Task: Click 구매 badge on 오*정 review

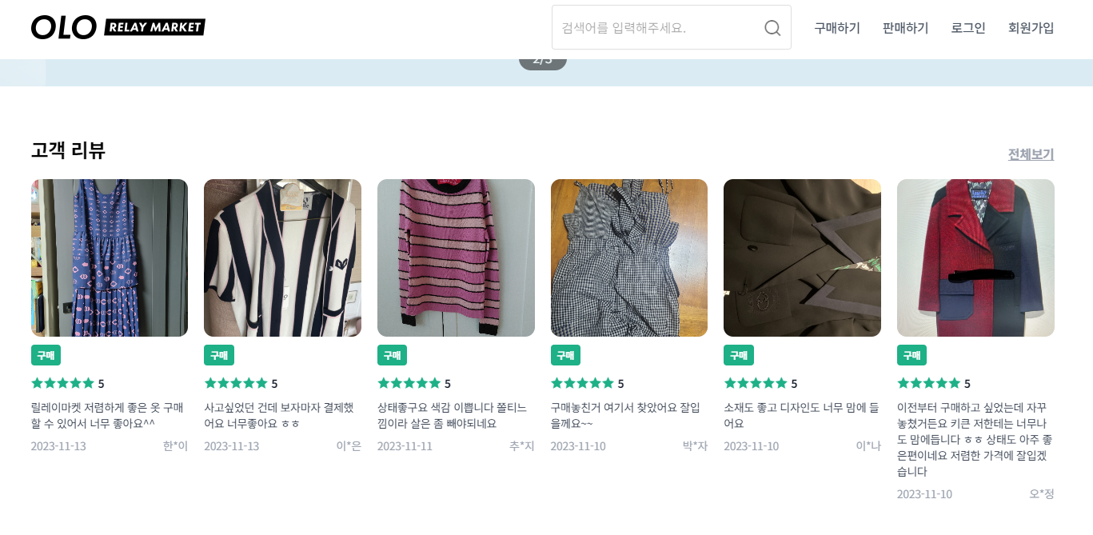Action: tap(911, 355)
